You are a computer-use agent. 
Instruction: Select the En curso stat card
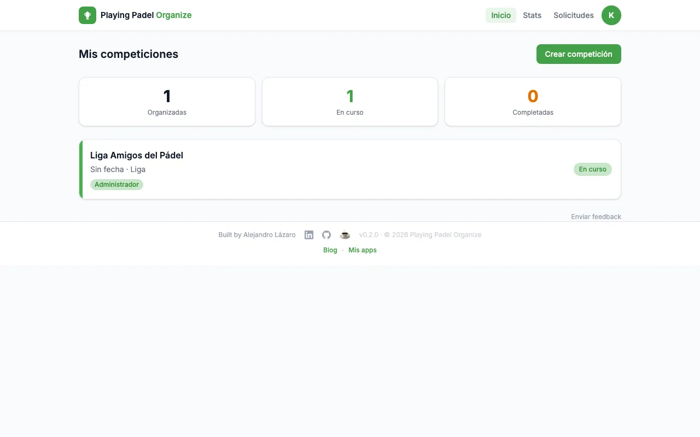click(x=350, y=102)
